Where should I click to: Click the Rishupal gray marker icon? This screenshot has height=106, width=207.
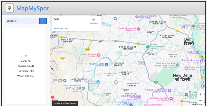click(64, 81)
